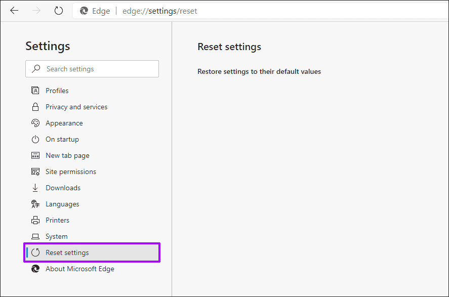Click the Downloads arrow icon
Image resolution: width=449 pixels, height=297 pixels.
click(35, 188)
